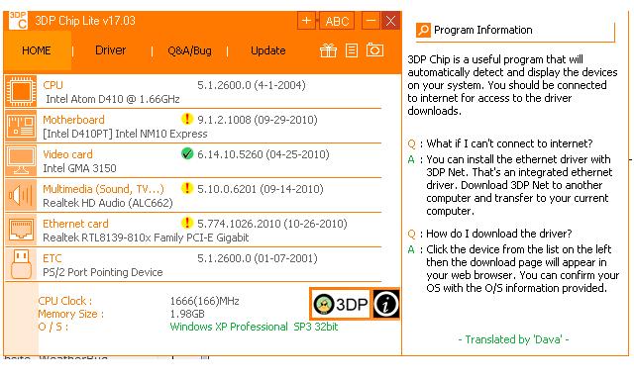Click the Video card green checkmark icon
The width and height of the screenshot is (634, 380).
click(x=187, y=153)
